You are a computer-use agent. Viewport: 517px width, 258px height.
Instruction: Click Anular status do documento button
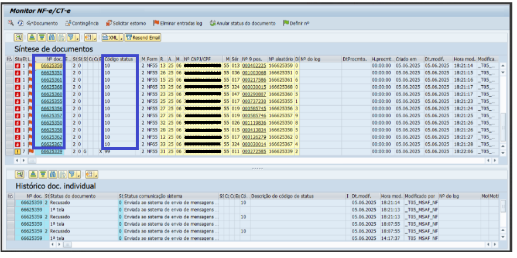click(242, 23)
